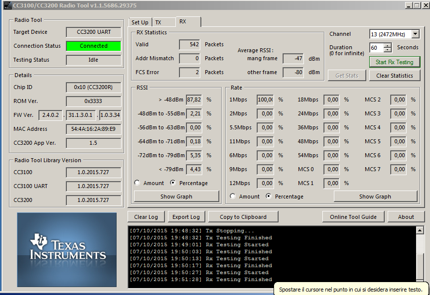Show Graph for Rate
The image size is (430, 295).
pyautogui.click(x=375, y=197)
